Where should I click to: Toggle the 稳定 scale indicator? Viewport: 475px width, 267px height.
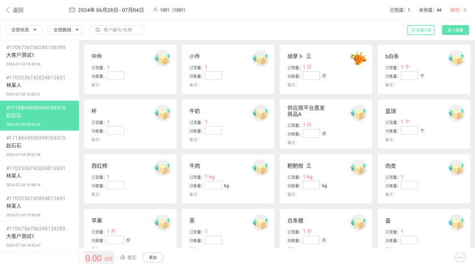point(129,258)
